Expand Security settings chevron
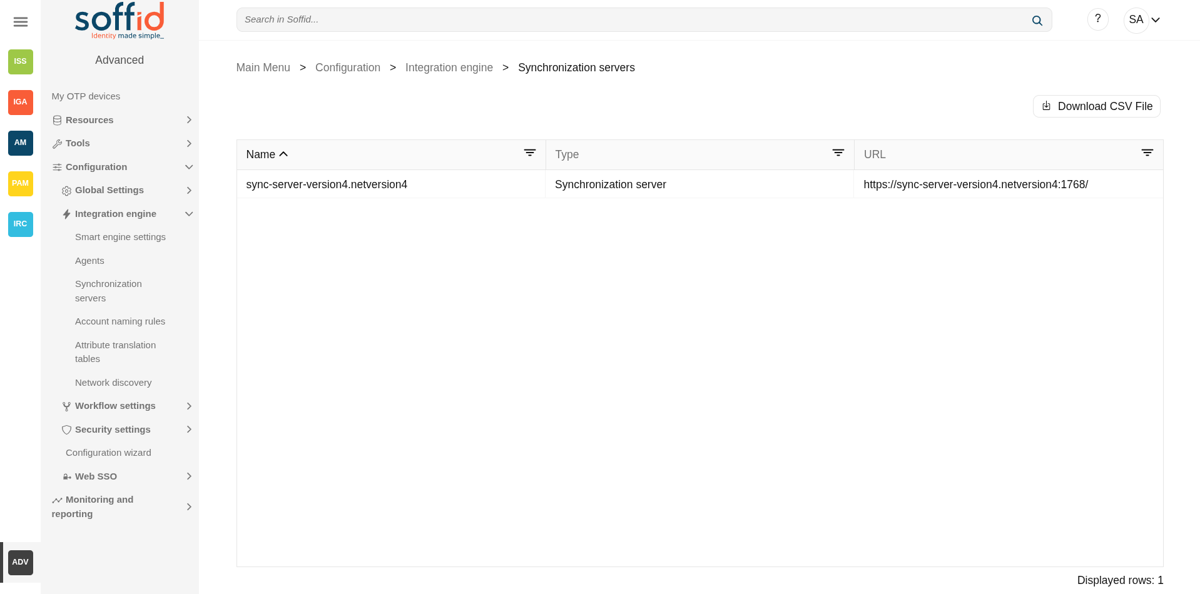This screenshot has width=1200, height=594. point(189,430)
